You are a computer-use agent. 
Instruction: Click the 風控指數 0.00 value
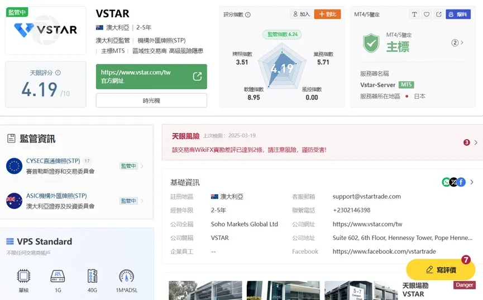312,97
